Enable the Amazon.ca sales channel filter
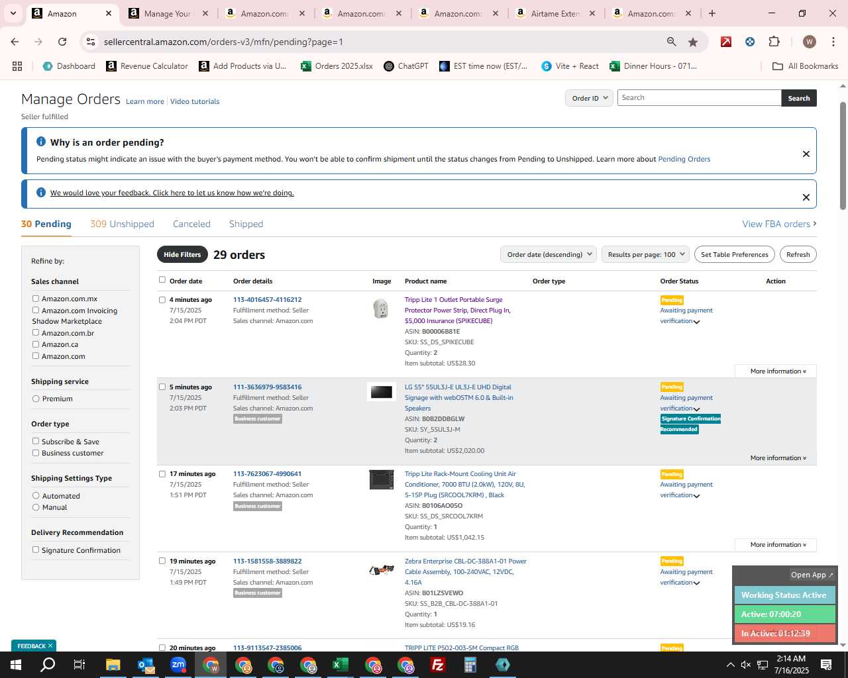The height and width of the screenshot is (678, 848). coord(36,344)
